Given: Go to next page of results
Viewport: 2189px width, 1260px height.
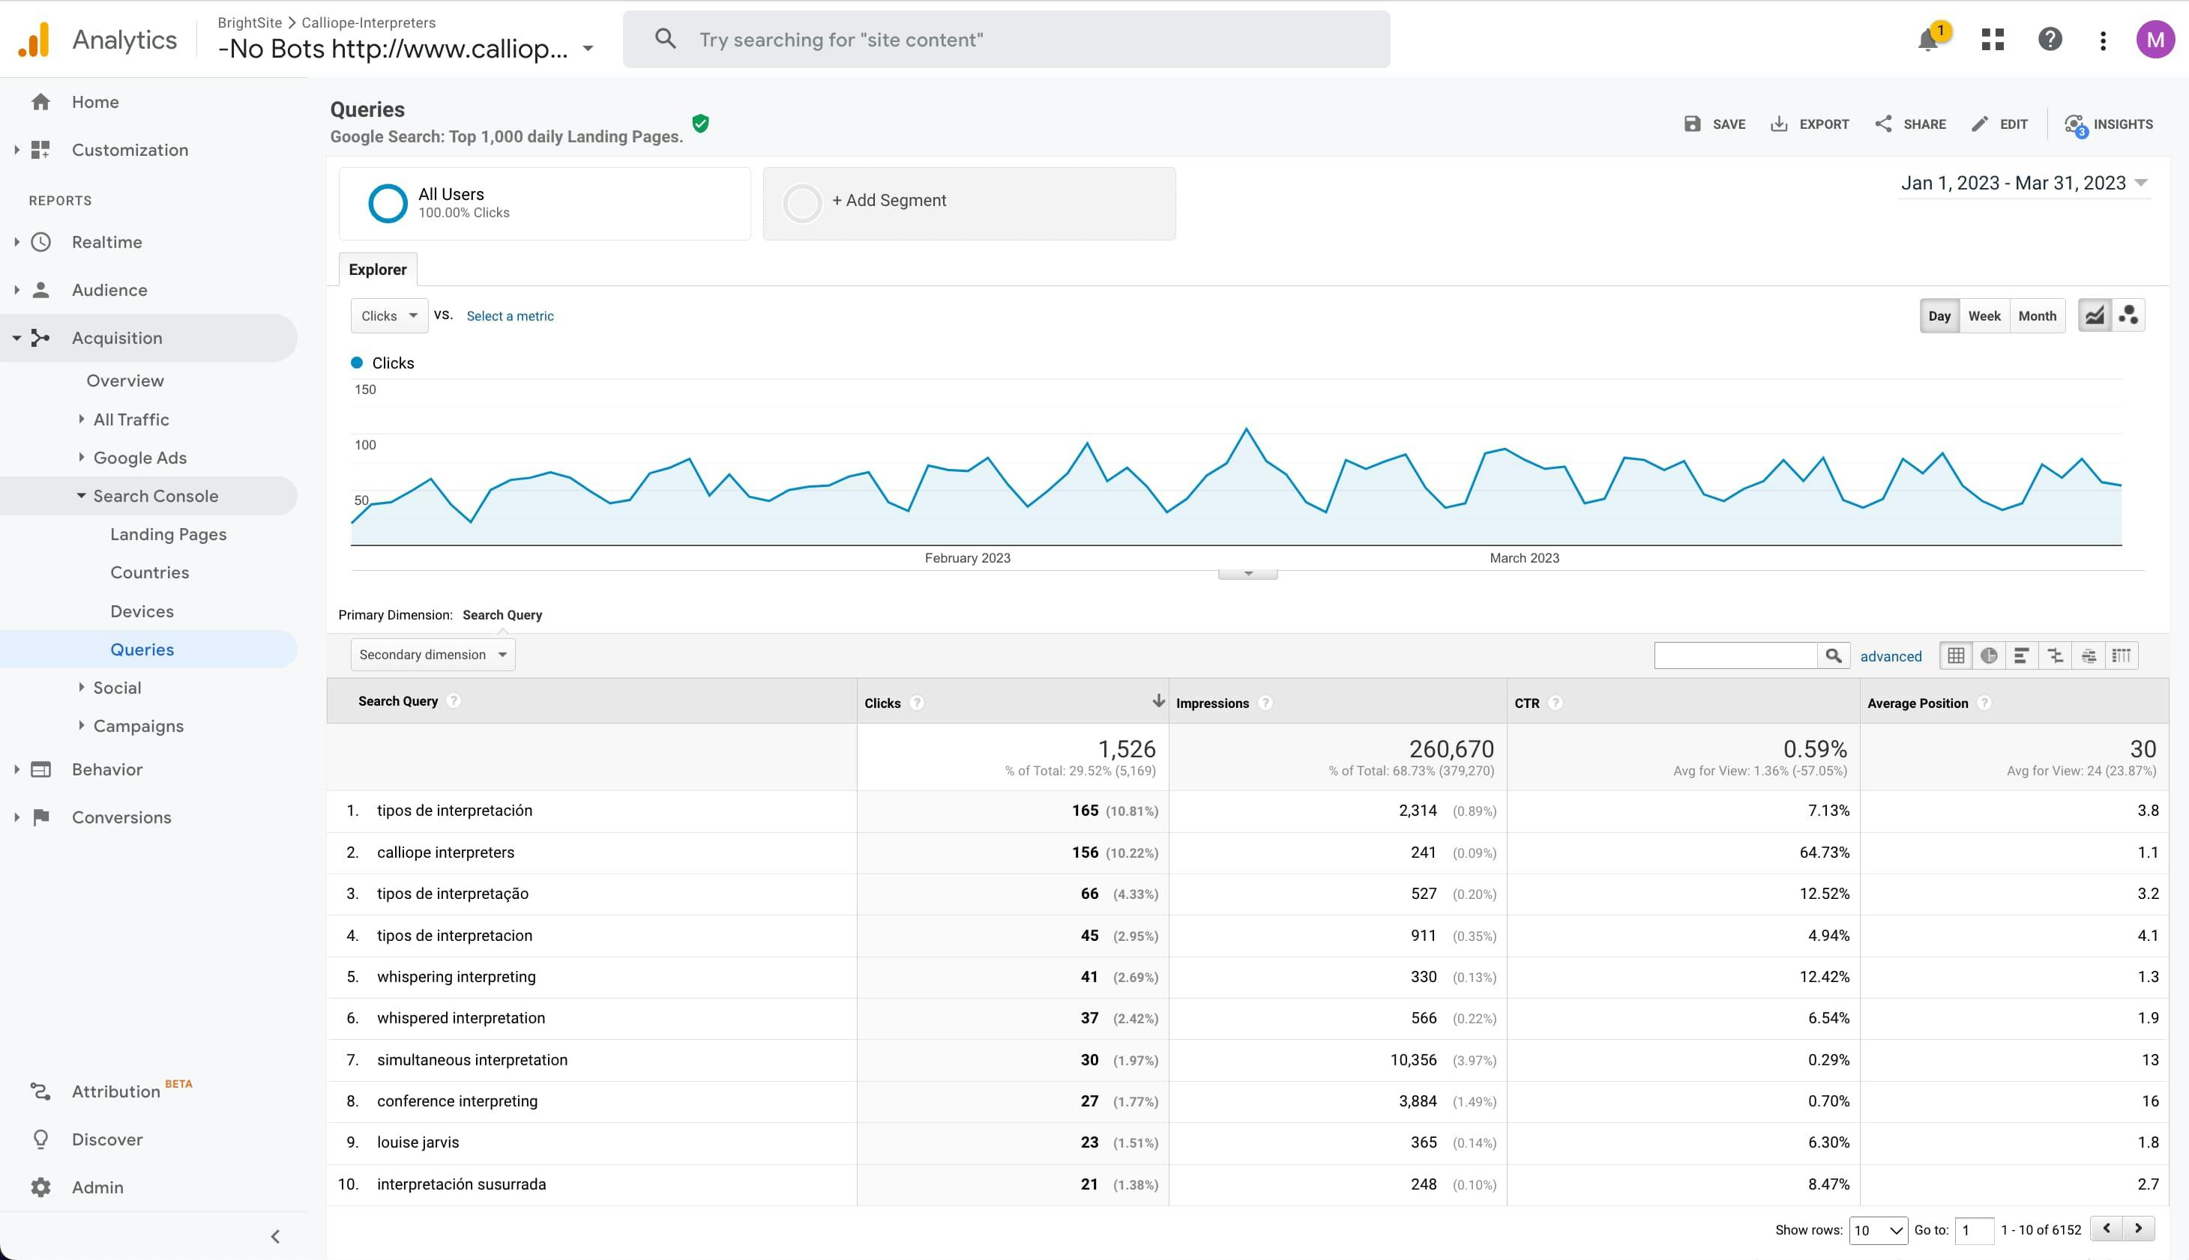Looking at the screenshot, I should click(x=2138, y=1229).
